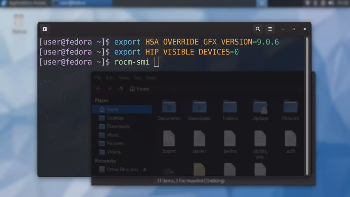Maximize the terminal window
This screenshot has width=350, height=197.
294,29
